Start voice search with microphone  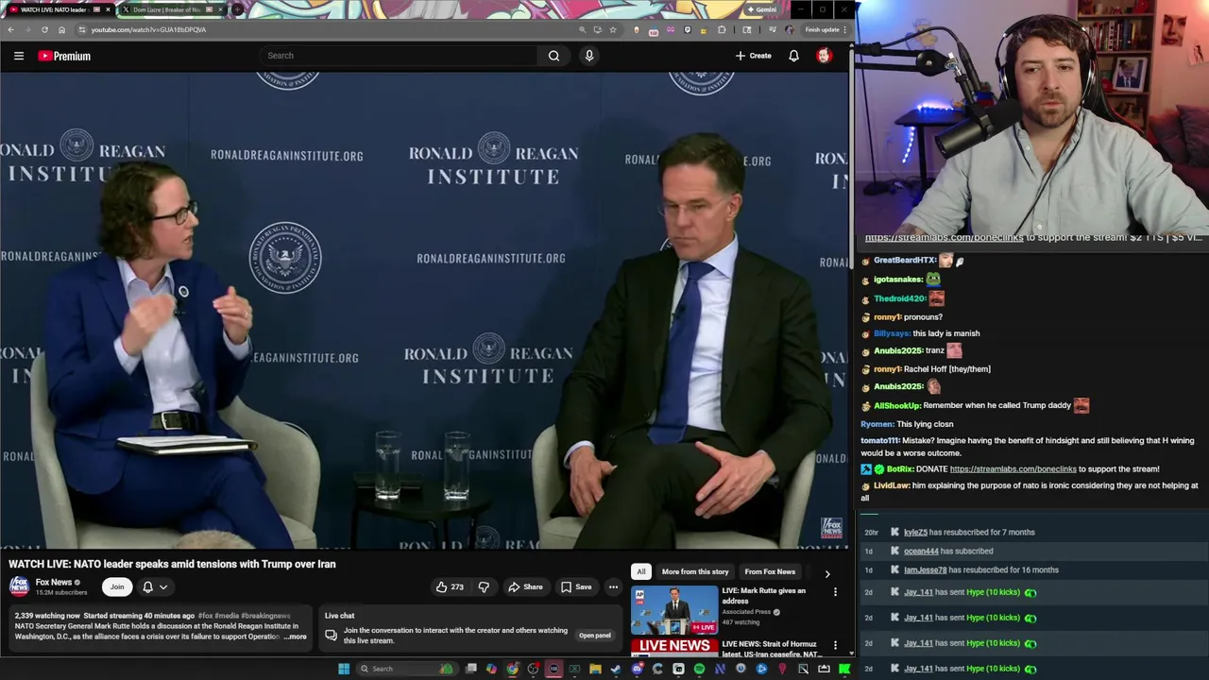pyautogui.click(x=589, y=56)
